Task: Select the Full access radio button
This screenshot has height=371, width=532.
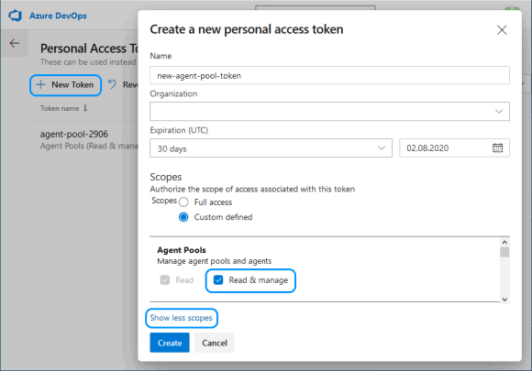Action: tap(183, 202)
